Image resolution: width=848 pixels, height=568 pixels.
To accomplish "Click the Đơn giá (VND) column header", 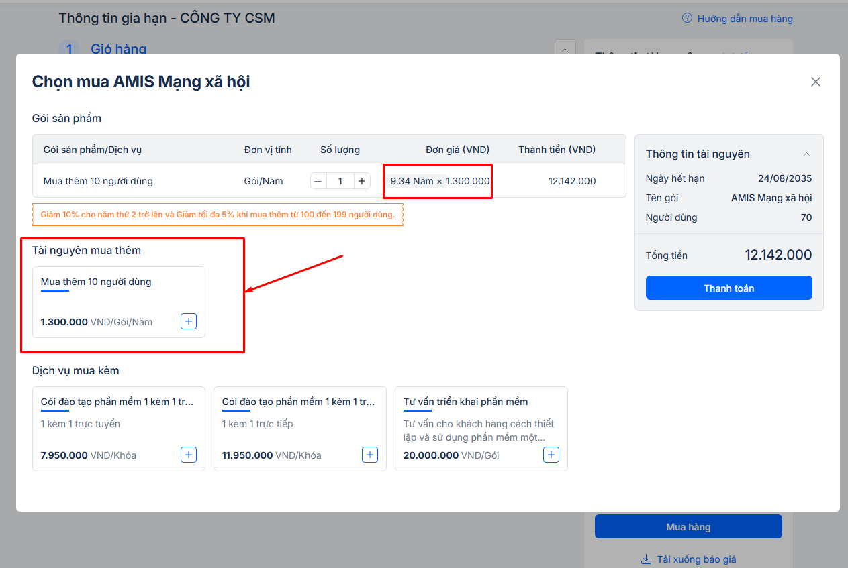I will (x=457, y=150).
